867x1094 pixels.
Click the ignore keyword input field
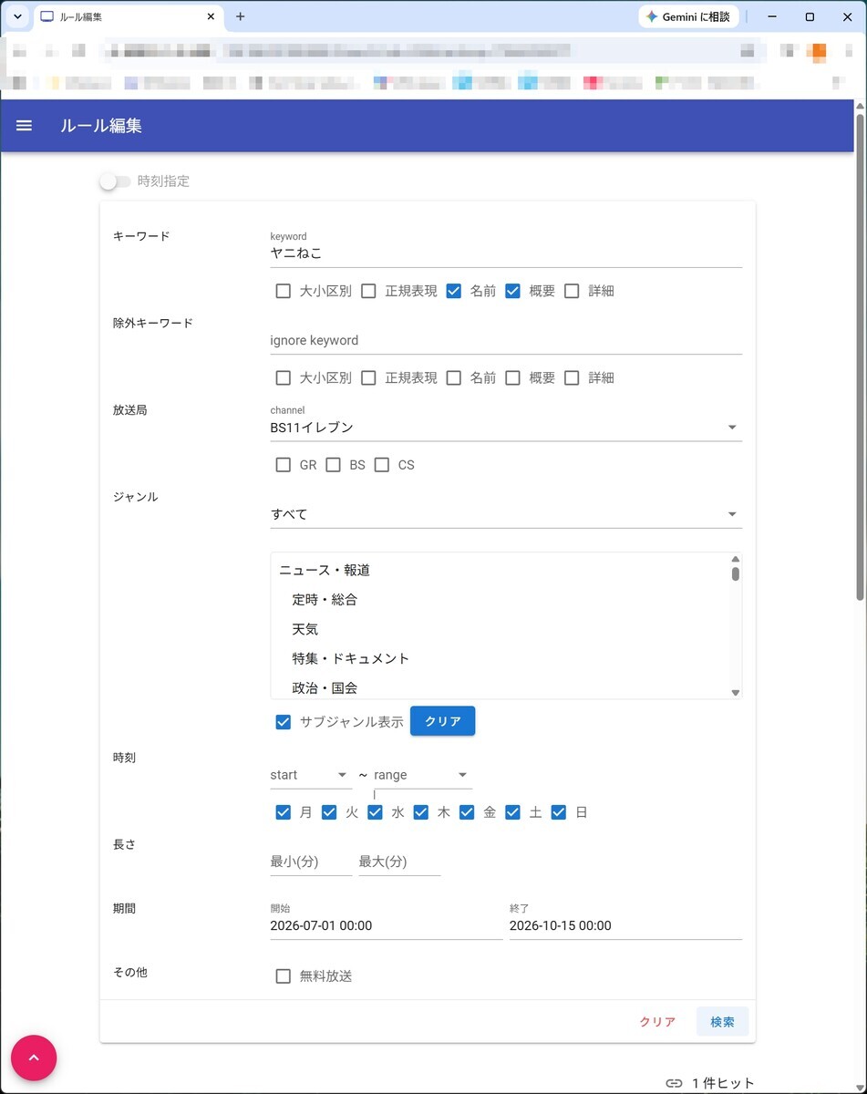click(506, 340)
